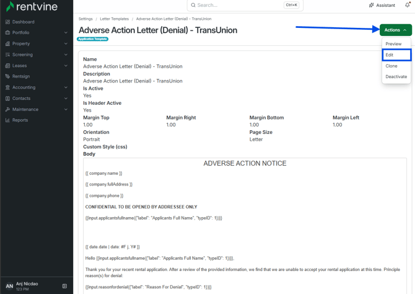Click the Rentvine logo
The height and width of the screenshot is (294, 415).
(x=32, y=6)
